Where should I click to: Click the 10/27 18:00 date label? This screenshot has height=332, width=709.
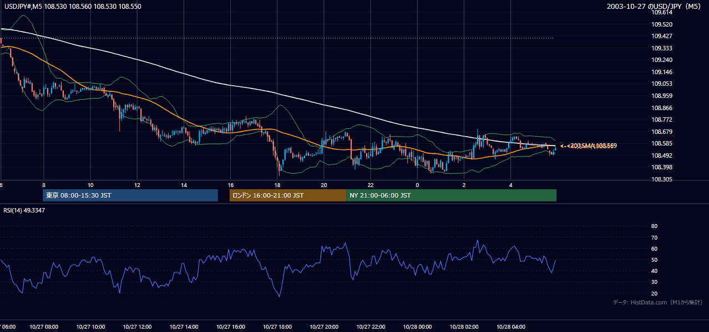[277, 327]
